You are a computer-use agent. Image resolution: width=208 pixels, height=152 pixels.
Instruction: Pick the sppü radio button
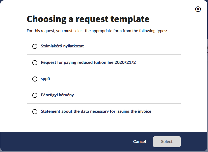[x=35, y=79]
